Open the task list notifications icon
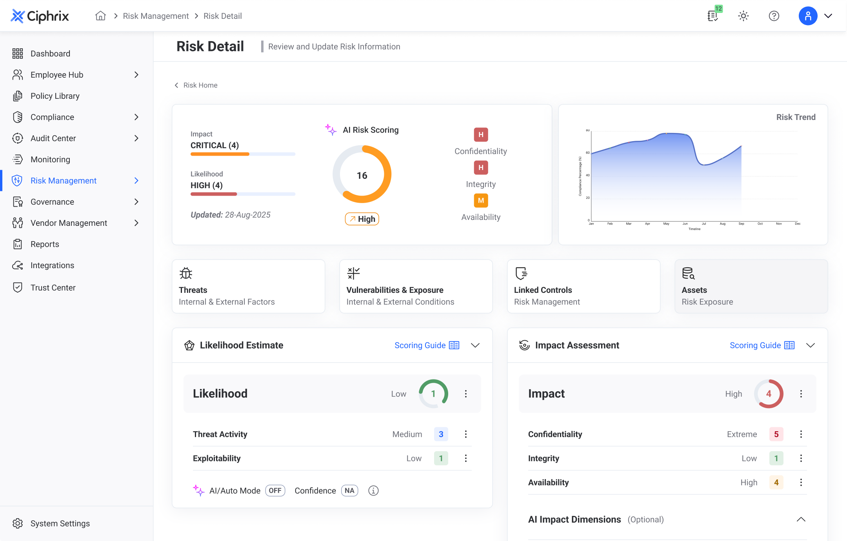Image resolution: width=847 pixels, height=541 pixels. pos(713,16)
